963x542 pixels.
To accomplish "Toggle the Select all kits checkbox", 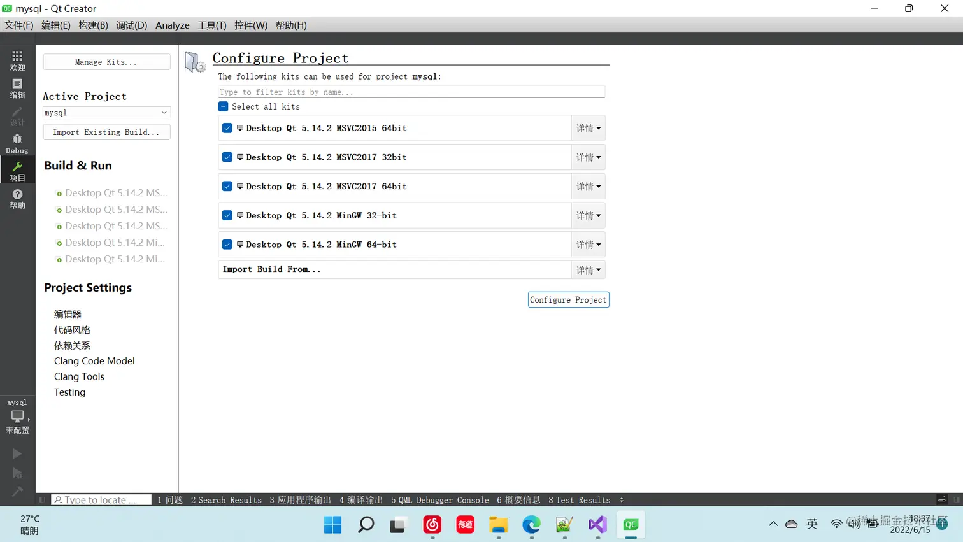I will click(x=224, y=106).
